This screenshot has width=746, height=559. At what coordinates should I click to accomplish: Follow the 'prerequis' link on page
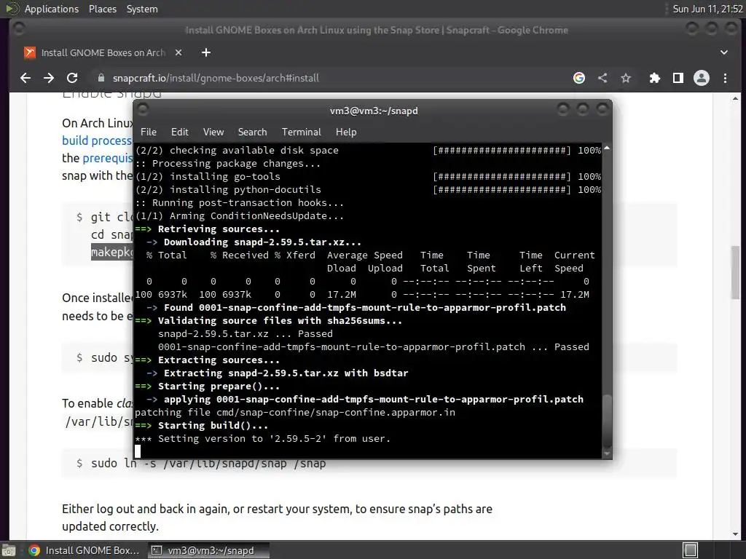[x=108, y=158]
